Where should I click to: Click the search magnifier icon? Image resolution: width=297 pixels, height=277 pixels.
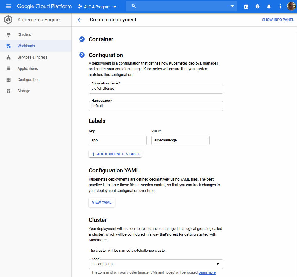[134, 6]
